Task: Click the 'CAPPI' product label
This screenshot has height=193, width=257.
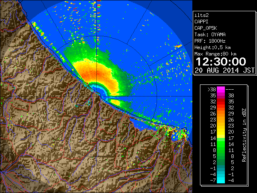Action: click(201, 22)
